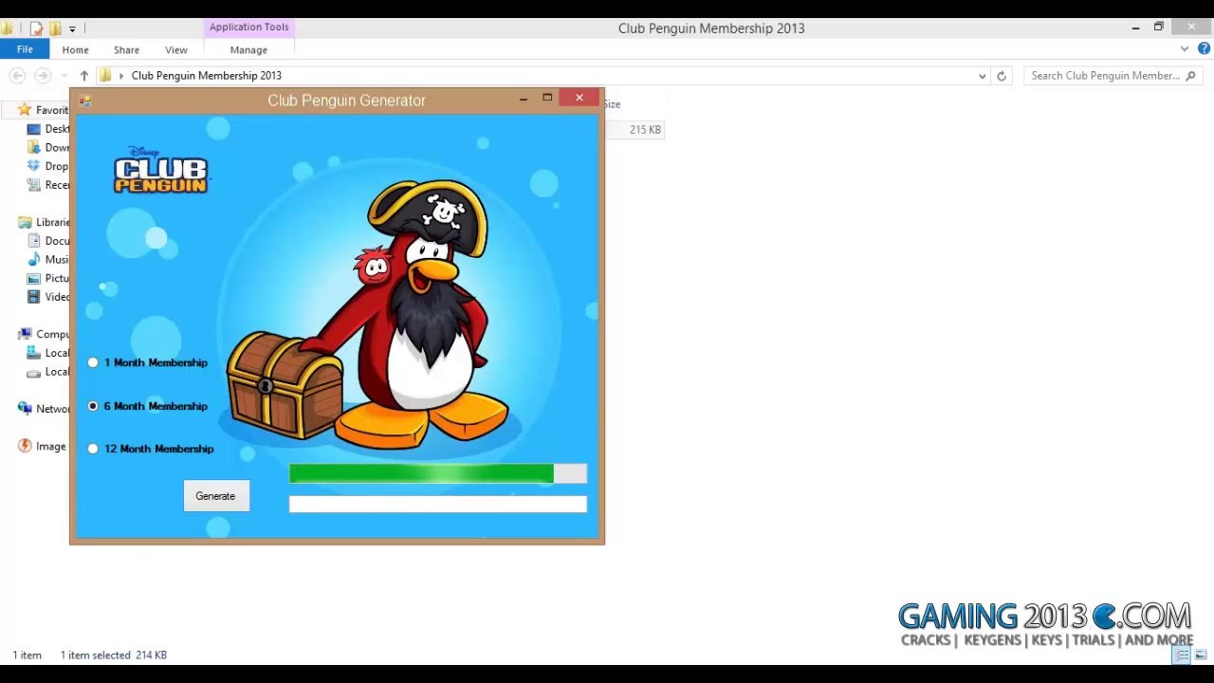Switch to the Home ribbon tab
Viewport: 1214px width, 683px height.
point(75,49)
